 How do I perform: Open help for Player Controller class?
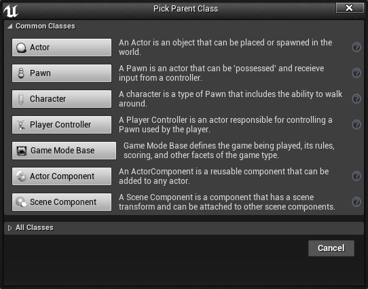(356, 125)
